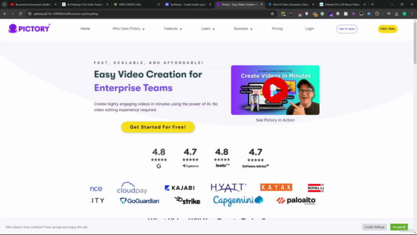Click the Enterprise Teams heading text
The image size is (417, 235).
click(133, 88)
